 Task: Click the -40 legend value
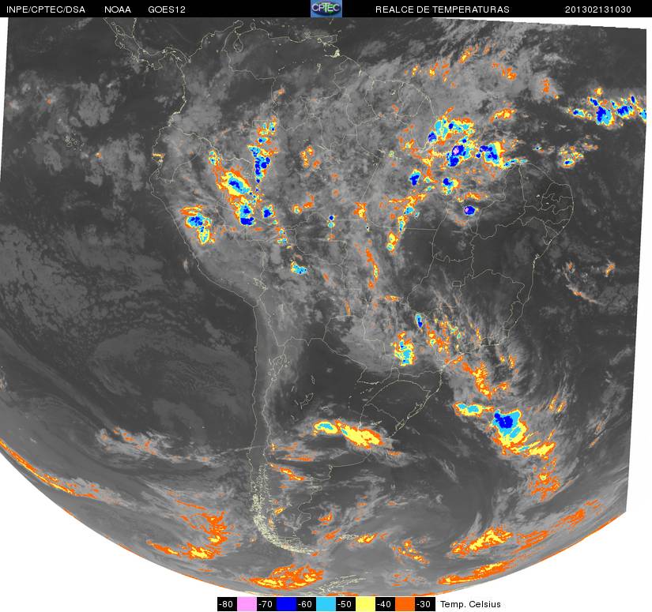[386, 604]
